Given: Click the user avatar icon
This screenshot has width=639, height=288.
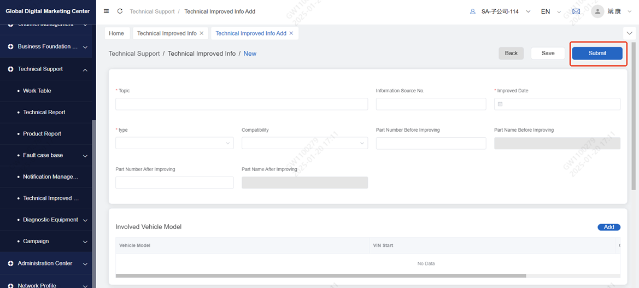Looking at the screenshot, I should click(x=597, y=11).
